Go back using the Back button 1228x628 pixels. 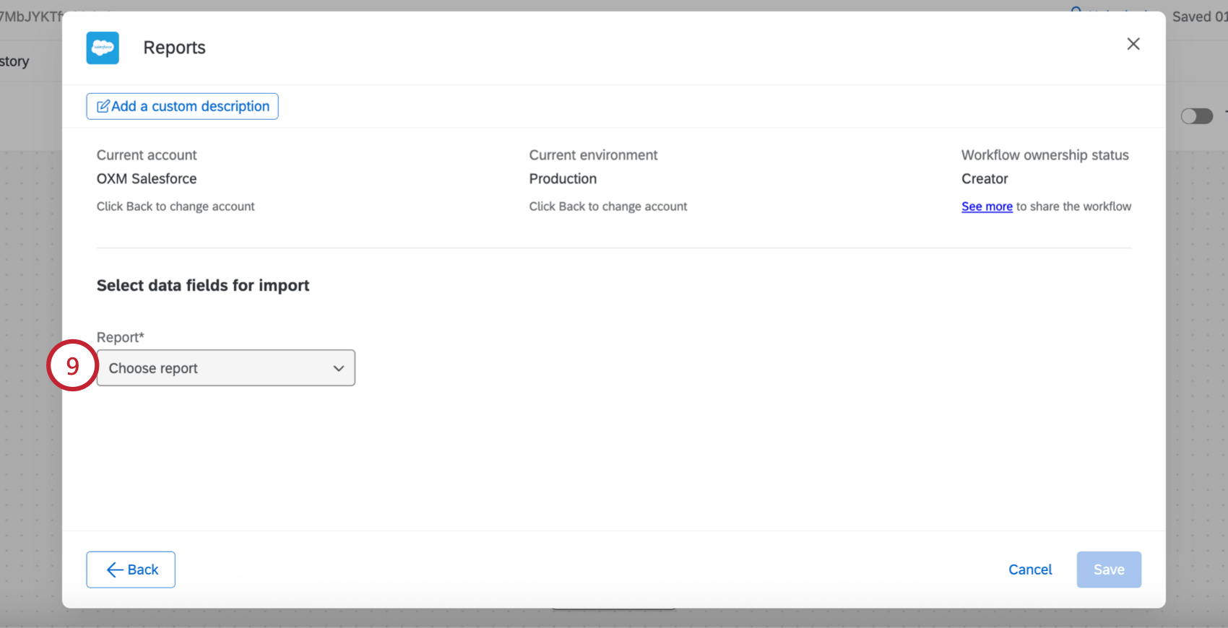131,570
